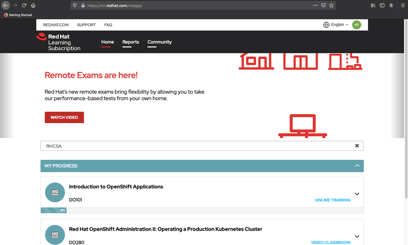This screenshot has width=408, height=245.
Task: Open the Firefox library icon
Action: coord(373,5)
